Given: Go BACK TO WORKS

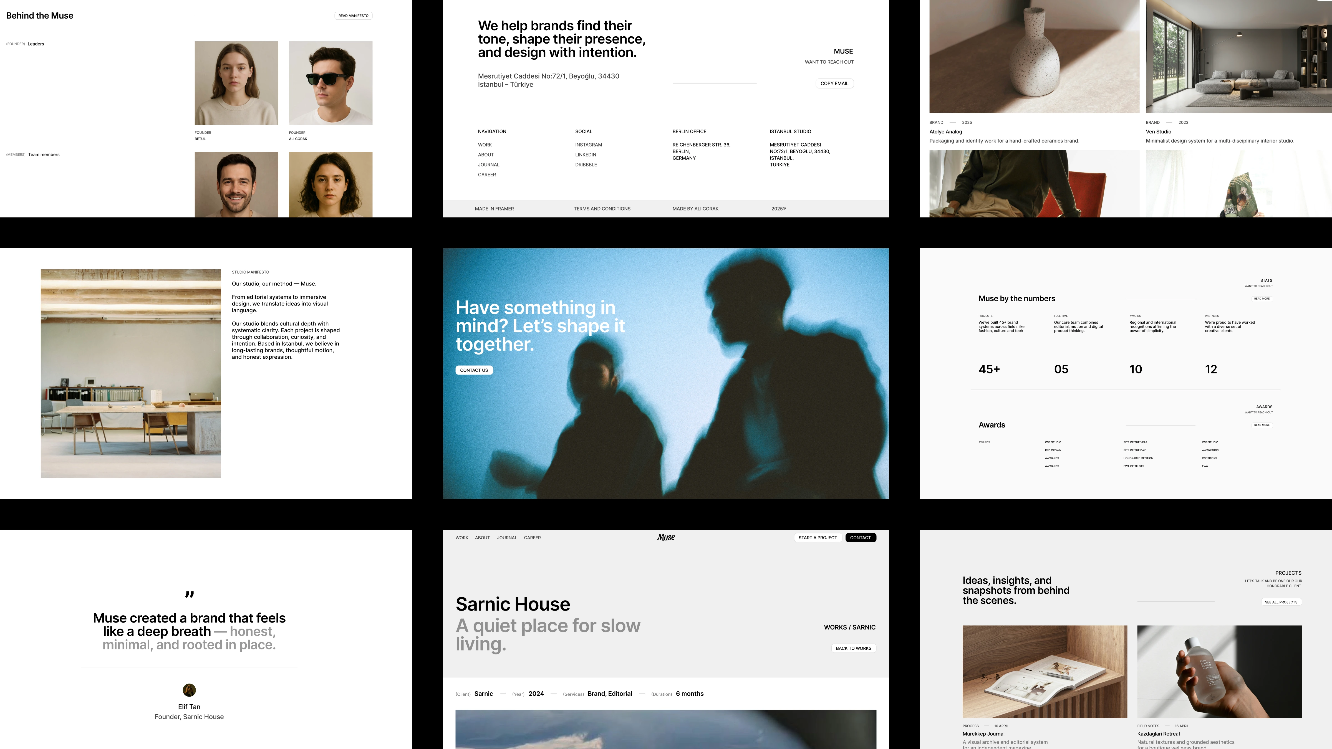Looking at the screenshot, I should pos(853,648).
